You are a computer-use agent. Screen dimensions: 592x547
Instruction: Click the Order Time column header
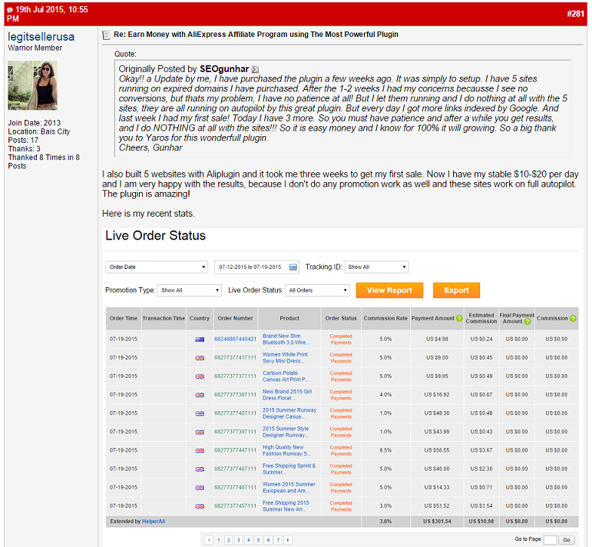(124, 319)
